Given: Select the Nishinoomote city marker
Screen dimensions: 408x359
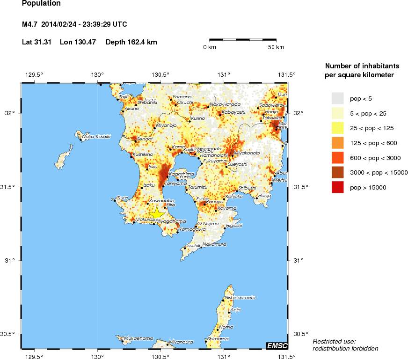Looking at the screenshot, I should (x=224, y=300).
